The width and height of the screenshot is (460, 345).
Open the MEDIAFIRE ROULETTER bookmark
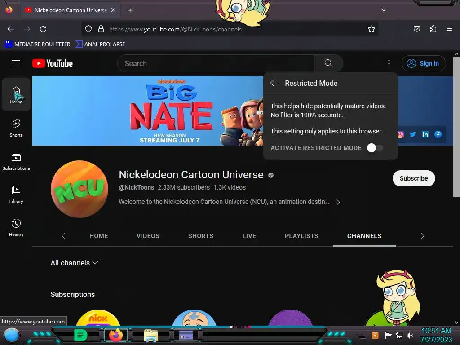pos(38,44)
